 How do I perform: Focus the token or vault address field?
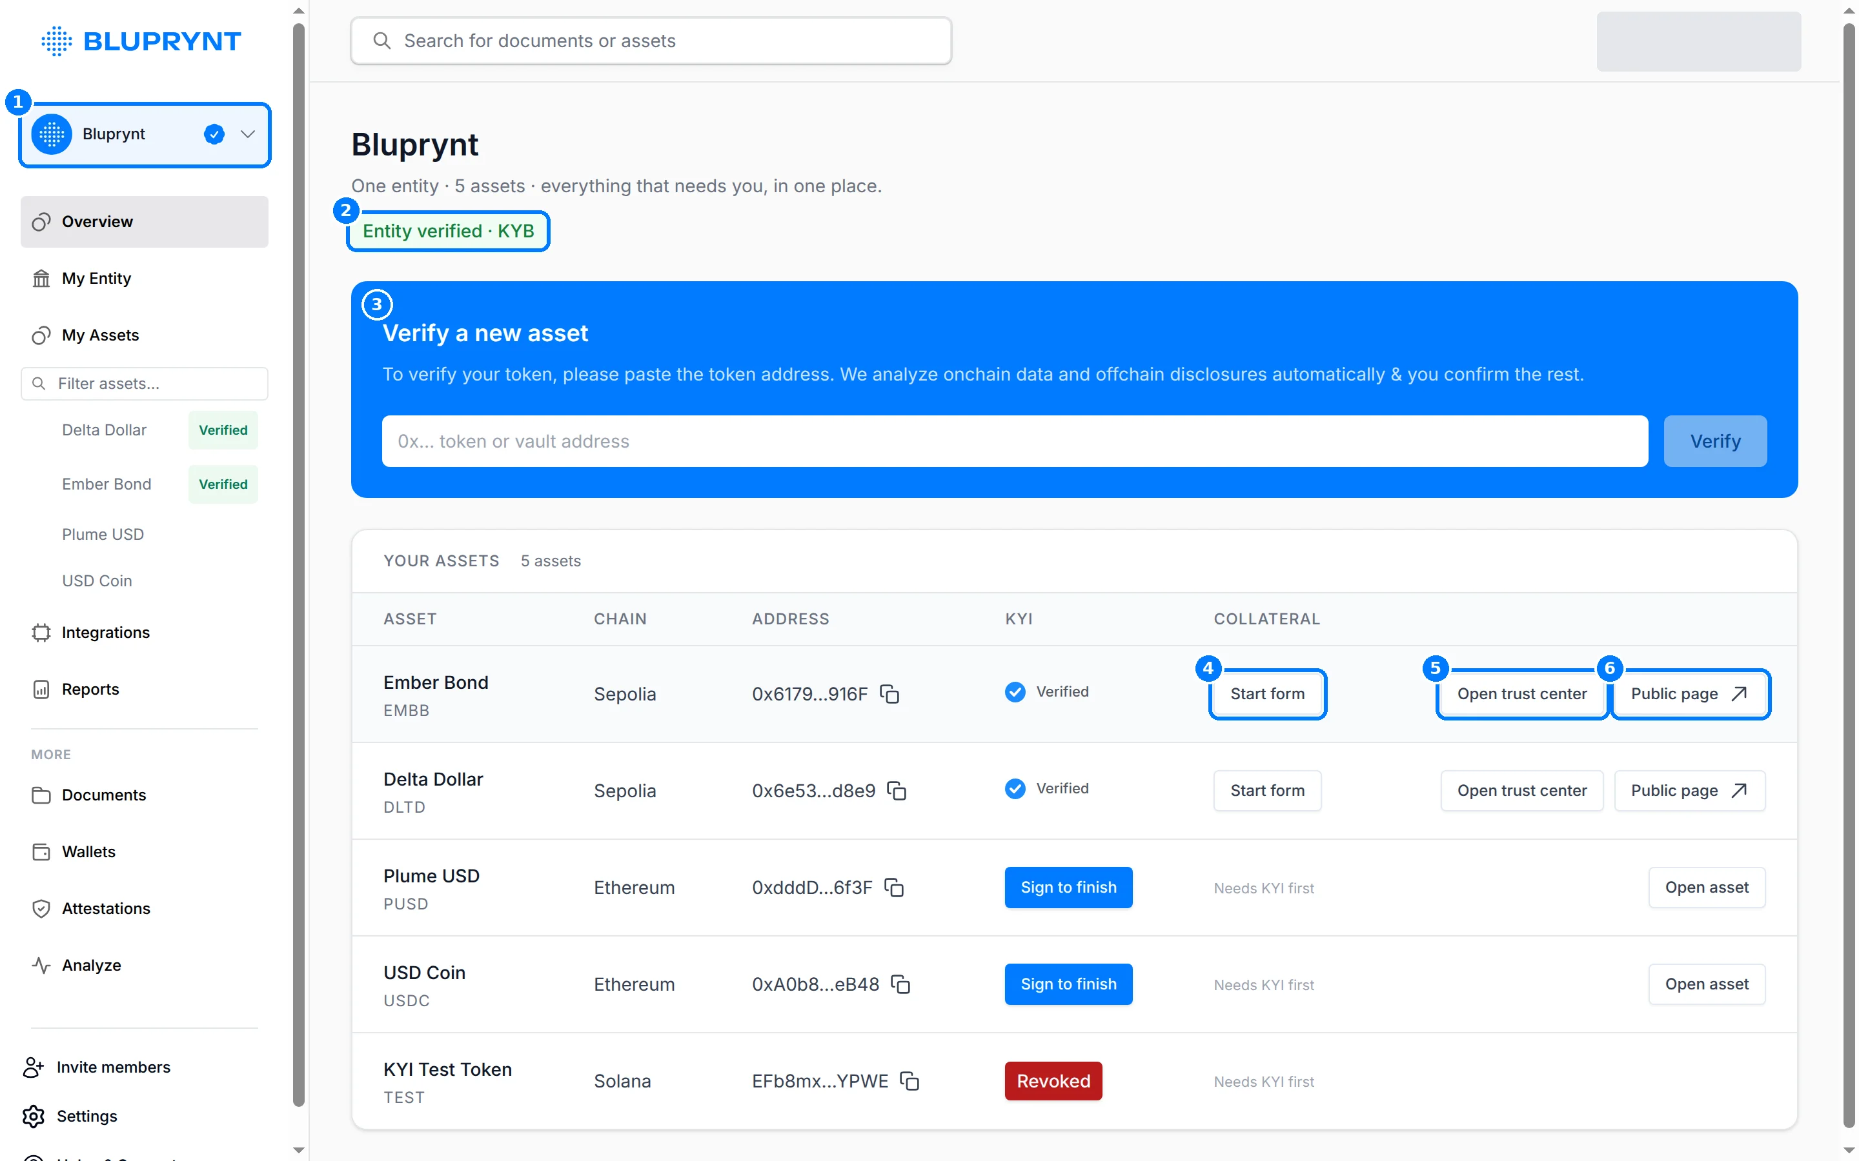pos(1015,441)
